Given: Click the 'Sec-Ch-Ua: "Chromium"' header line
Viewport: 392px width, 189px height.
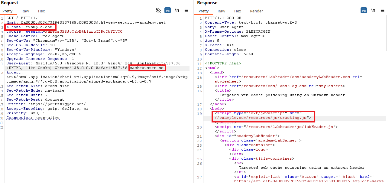Looking at the screenshot, I should 67,41.
